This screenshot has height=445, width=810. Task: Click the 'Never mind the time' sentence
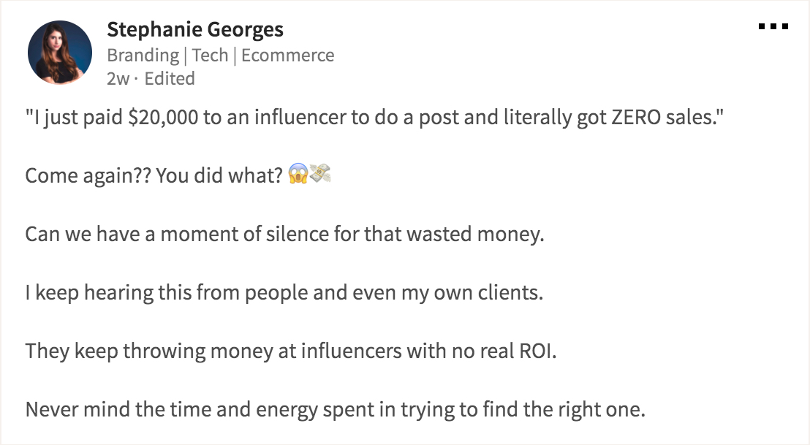click(x=336, y=409)
